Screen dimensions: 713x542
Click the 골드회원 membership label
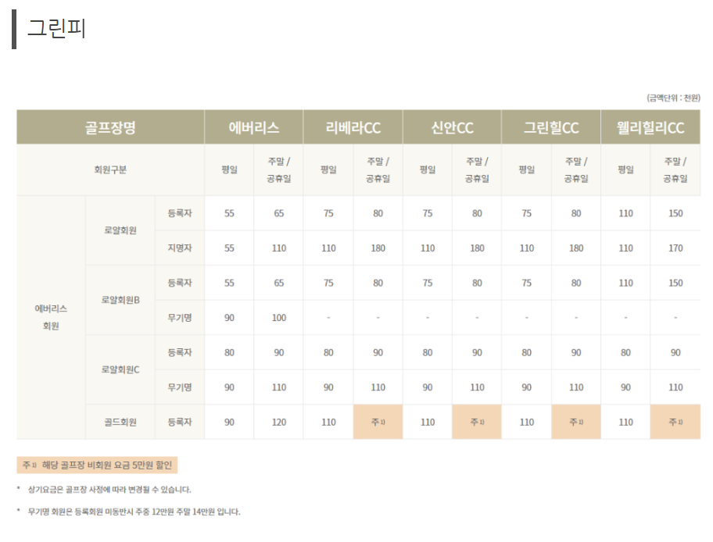coord(120,422)
